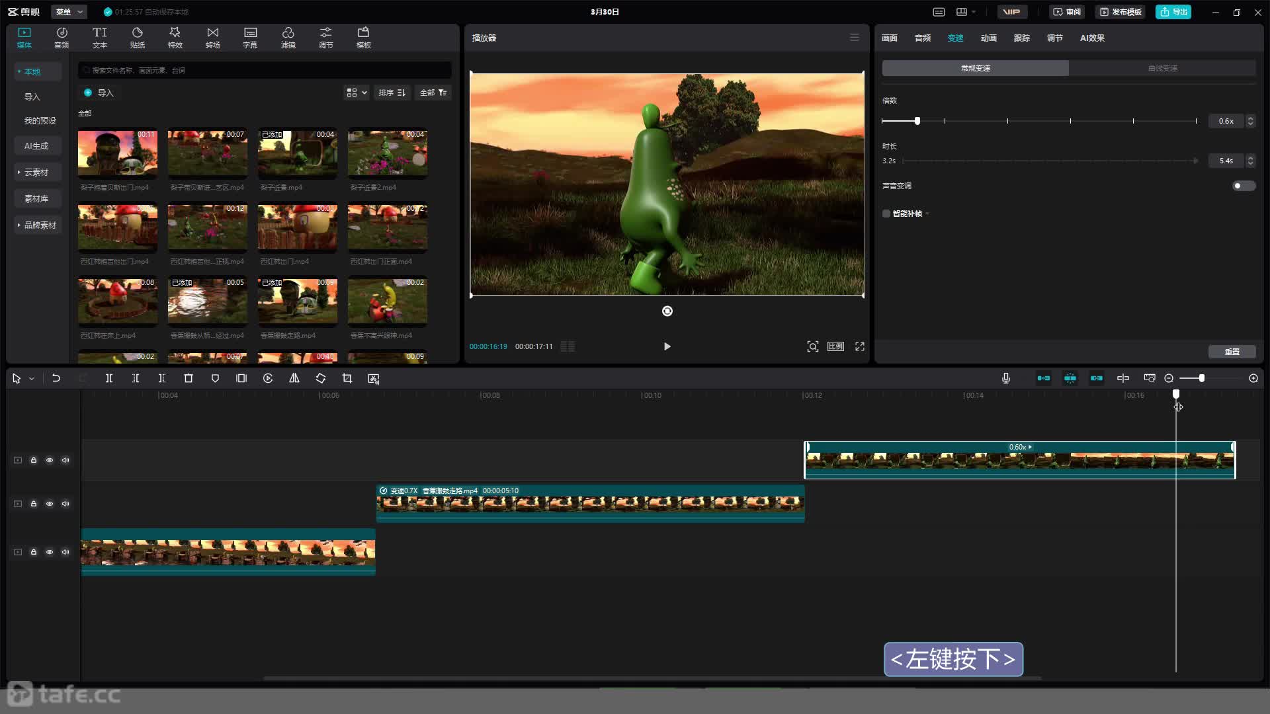Check the 智能补帧 checkbox
Viewport: 1270px width, 714px height.
(x=886, y=214)
